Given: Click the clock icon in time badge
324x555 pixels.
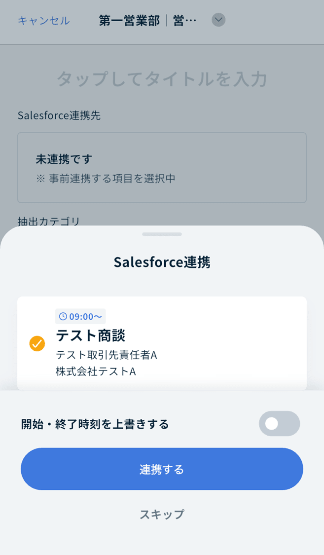Looking at the screenshot, I should pyautogui.click(x=63, y=317).
